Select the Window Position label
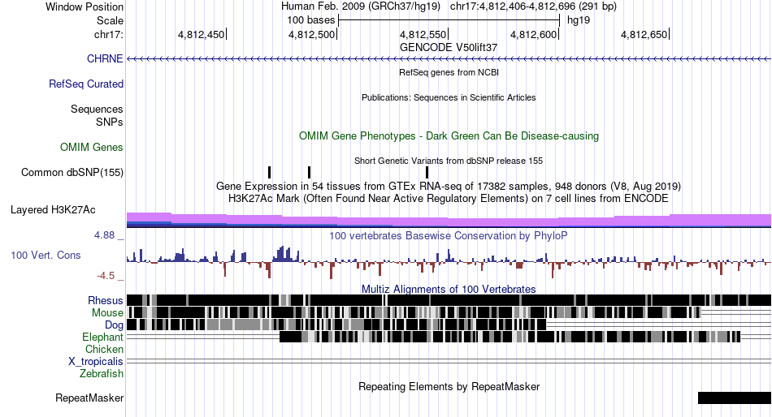This screenshot has width=772, height=417. point(85,6)
